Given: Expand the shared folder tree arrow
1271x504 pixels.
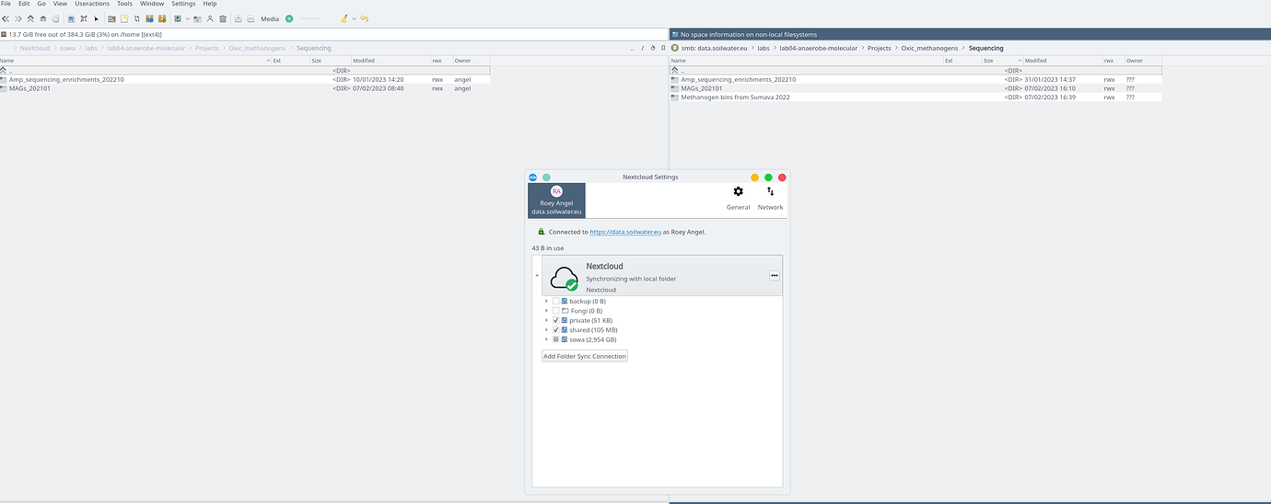Looking at the screenshot, I should click(546, 330).
